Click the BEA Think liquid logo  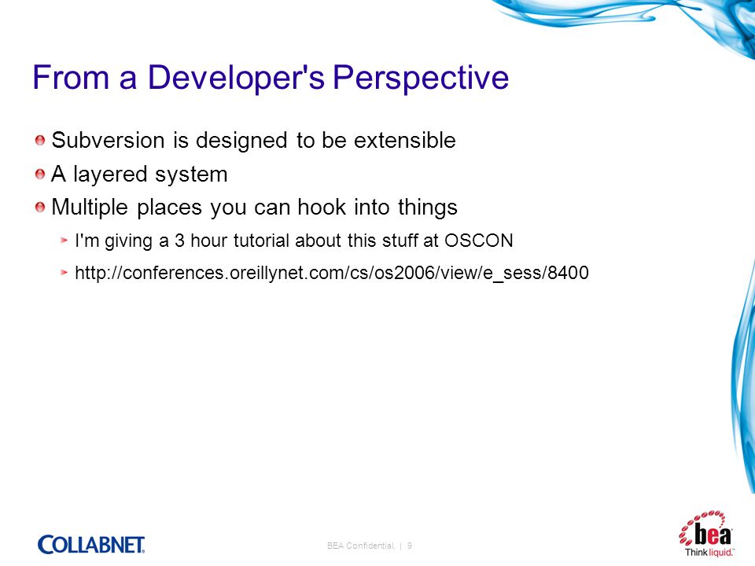(x=706, y=534)
